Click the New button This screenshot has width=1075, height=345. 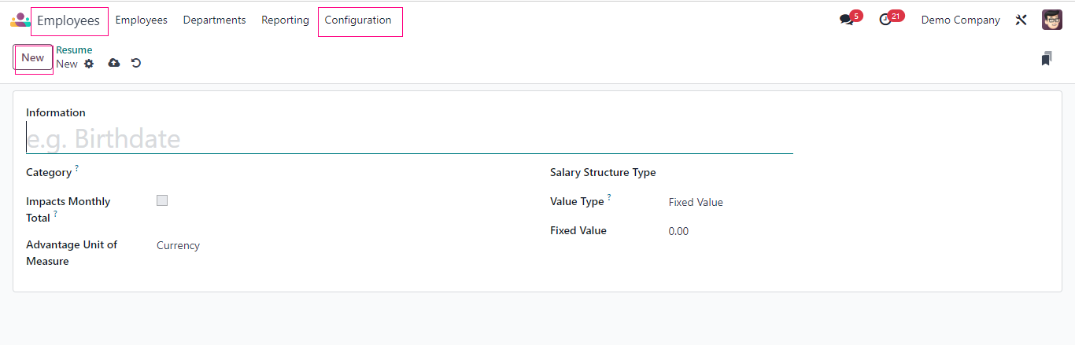click(x=33, y=58)
